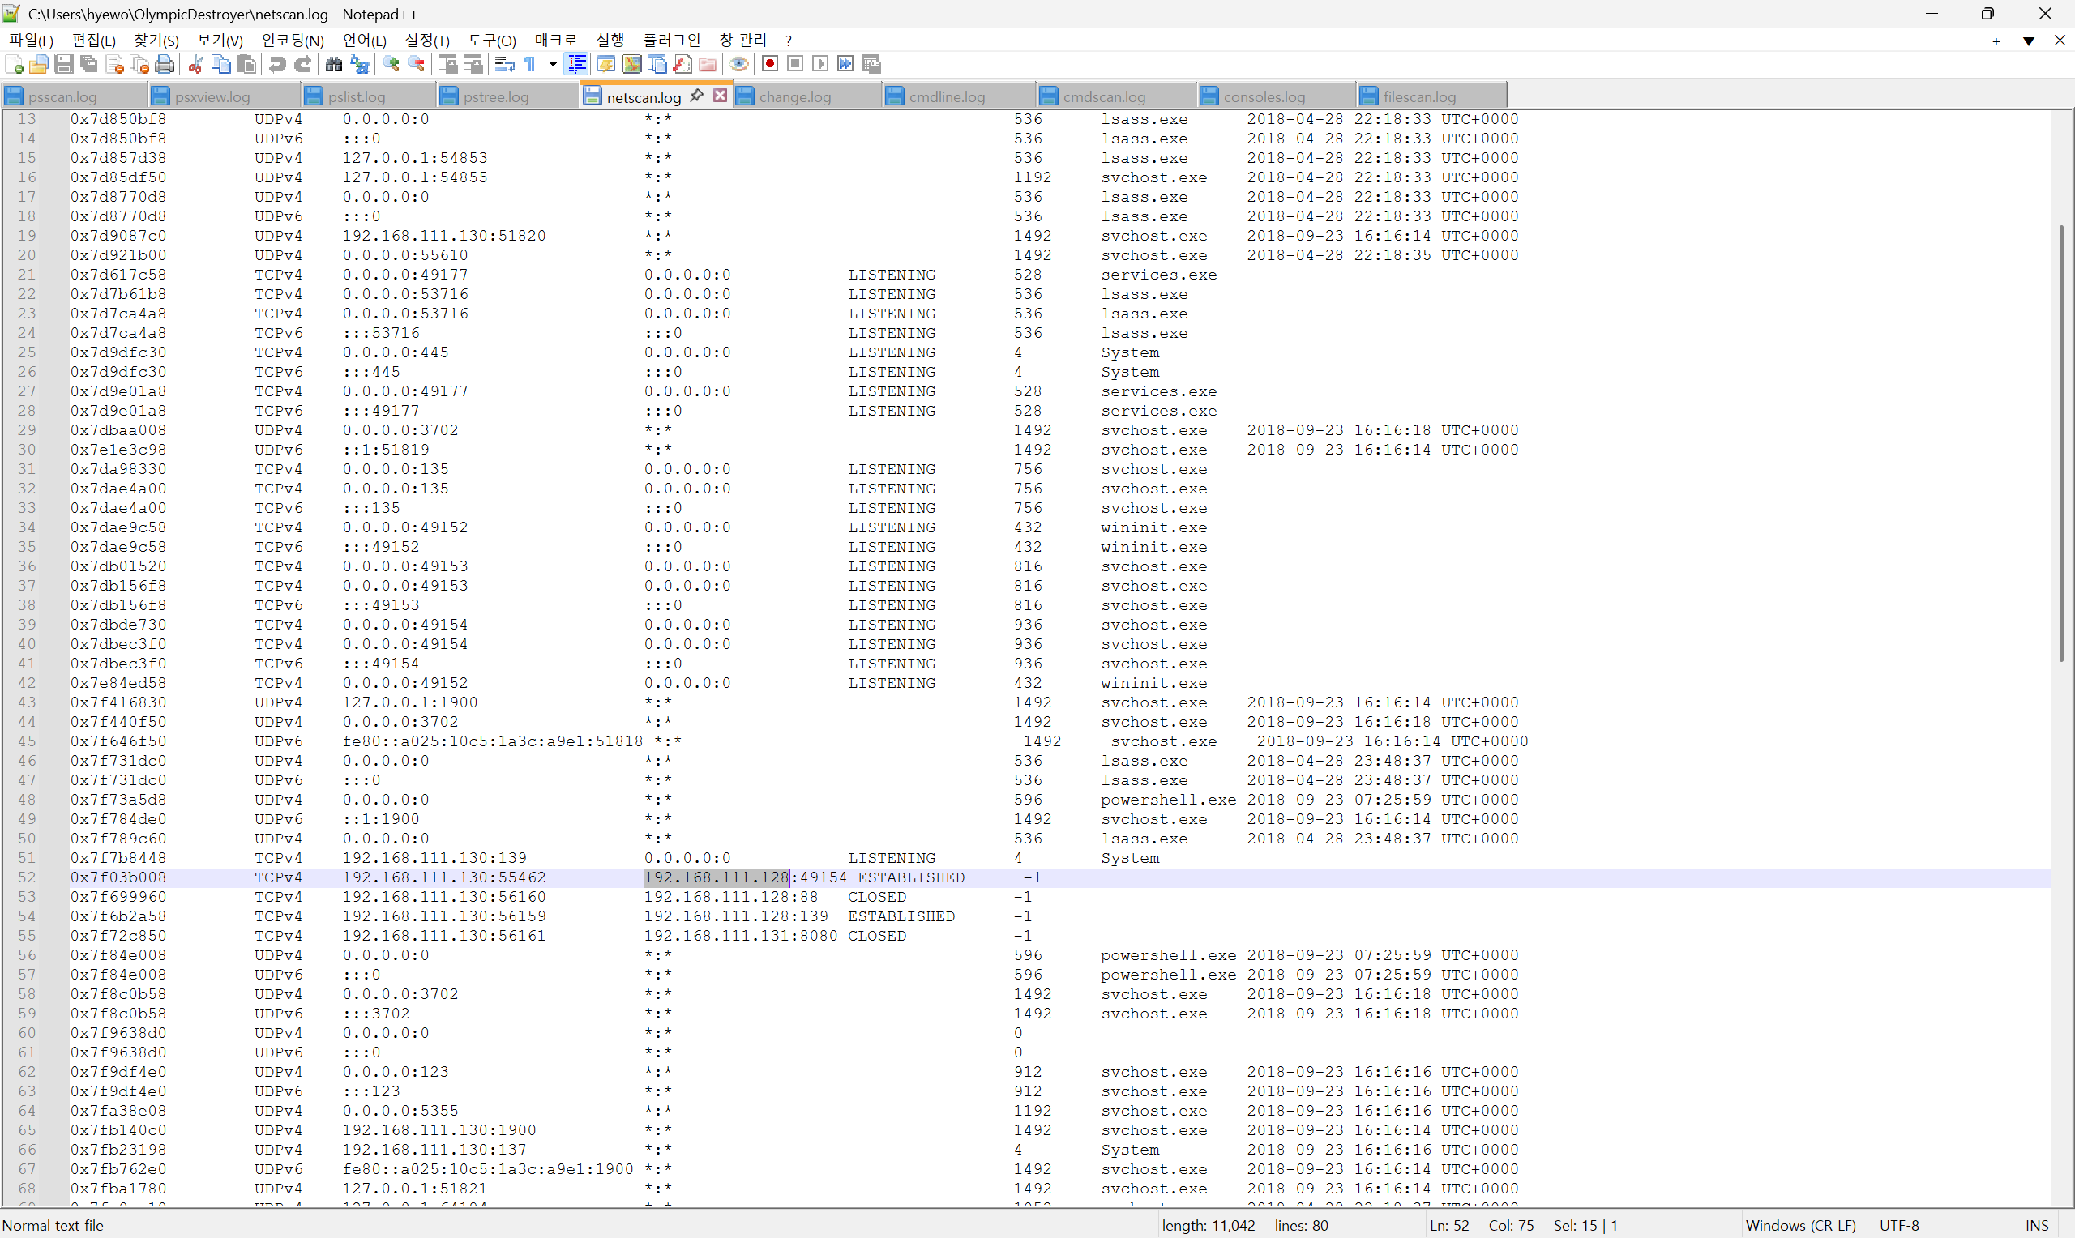Switch to the cmdline.log tab

(946, 96)
